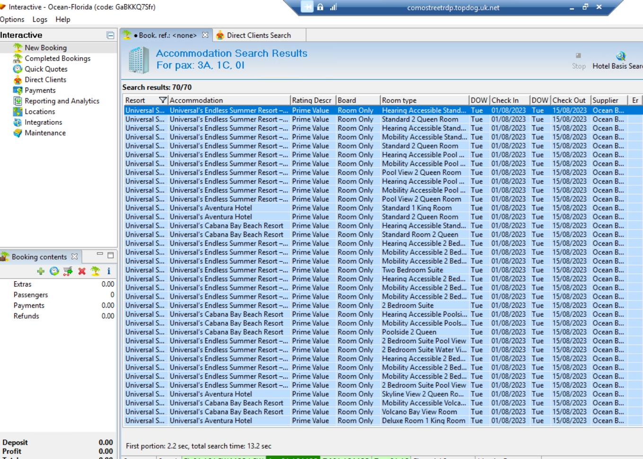Click the Reporting and Analytics icon

tap(18, 101)
